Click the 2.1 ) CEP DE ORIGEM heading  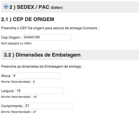tap(28, 19)
